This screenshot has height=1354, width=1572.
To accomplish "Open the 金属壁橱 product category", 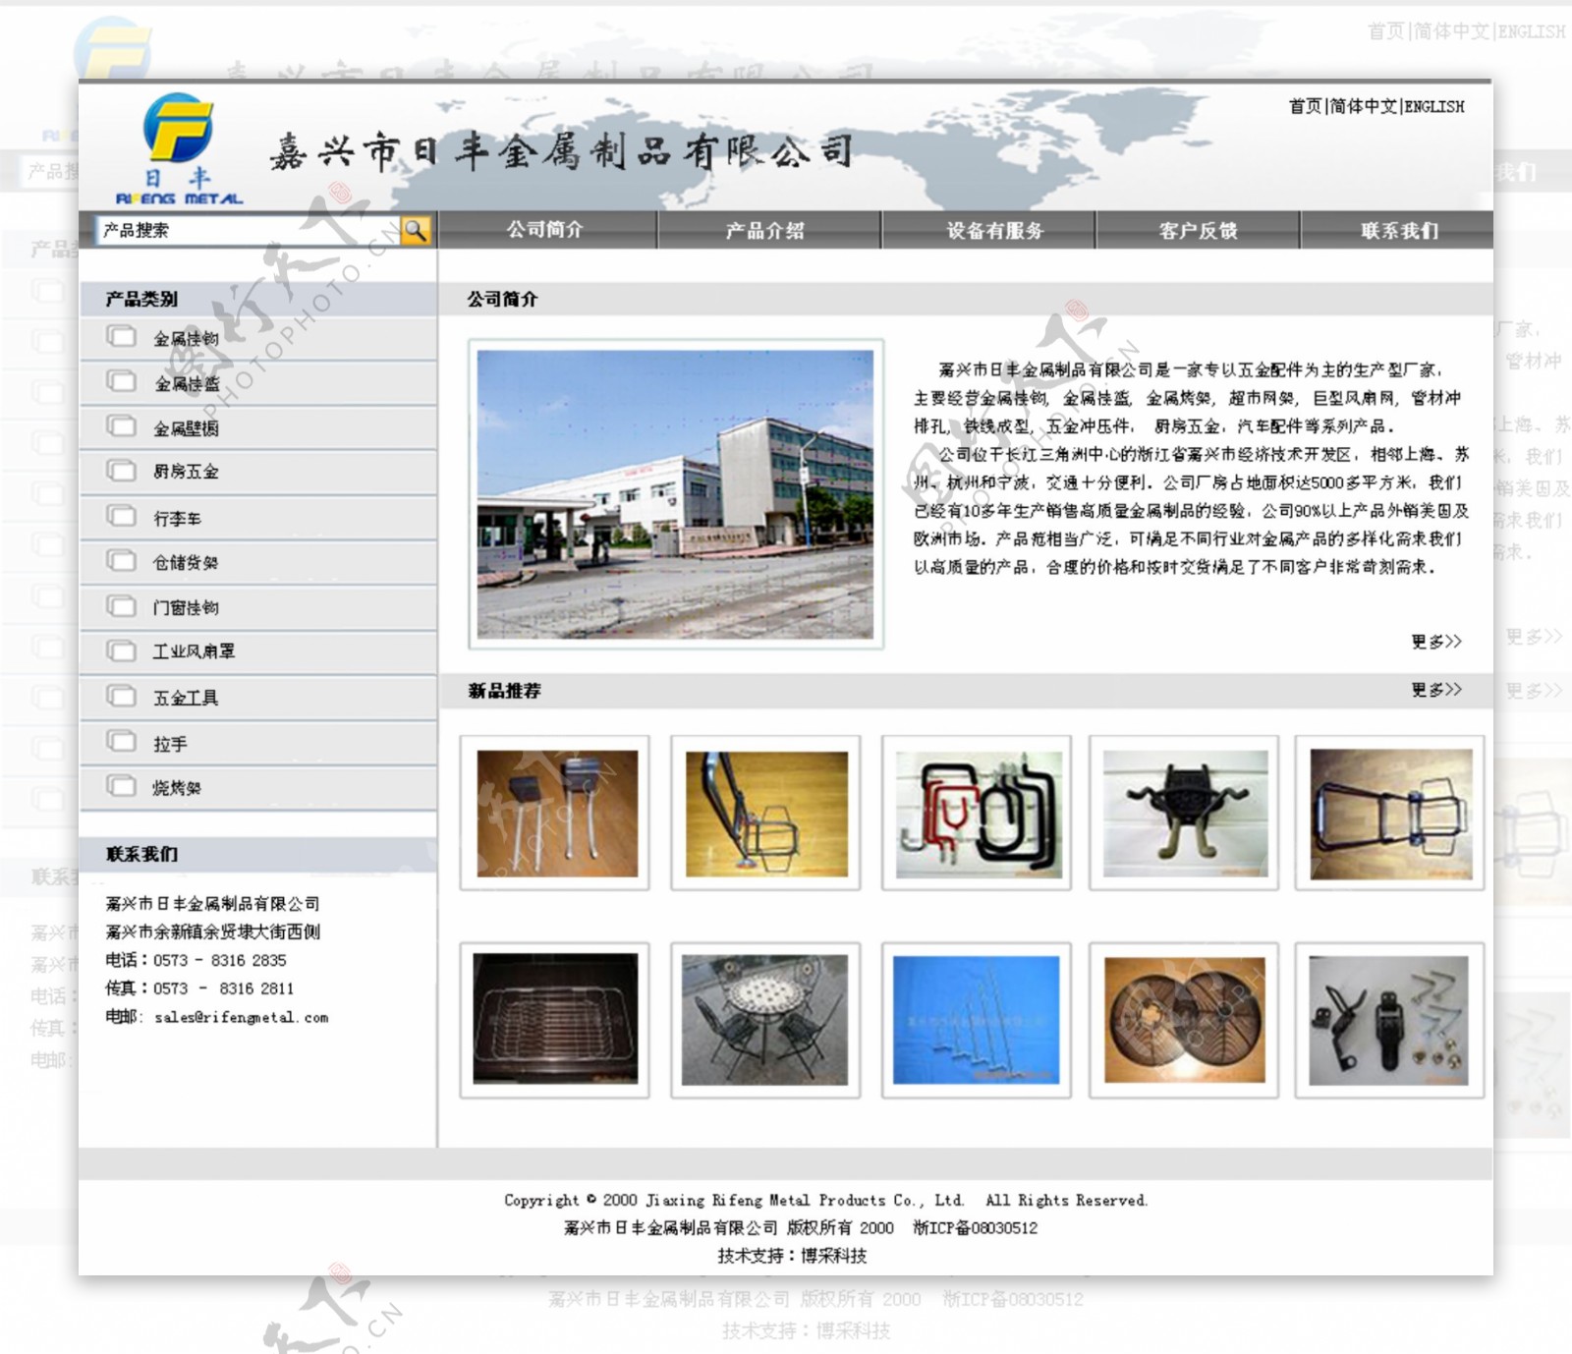I will pos(186,428).
